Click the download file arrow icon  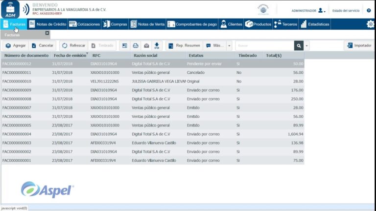pos(157,45)
